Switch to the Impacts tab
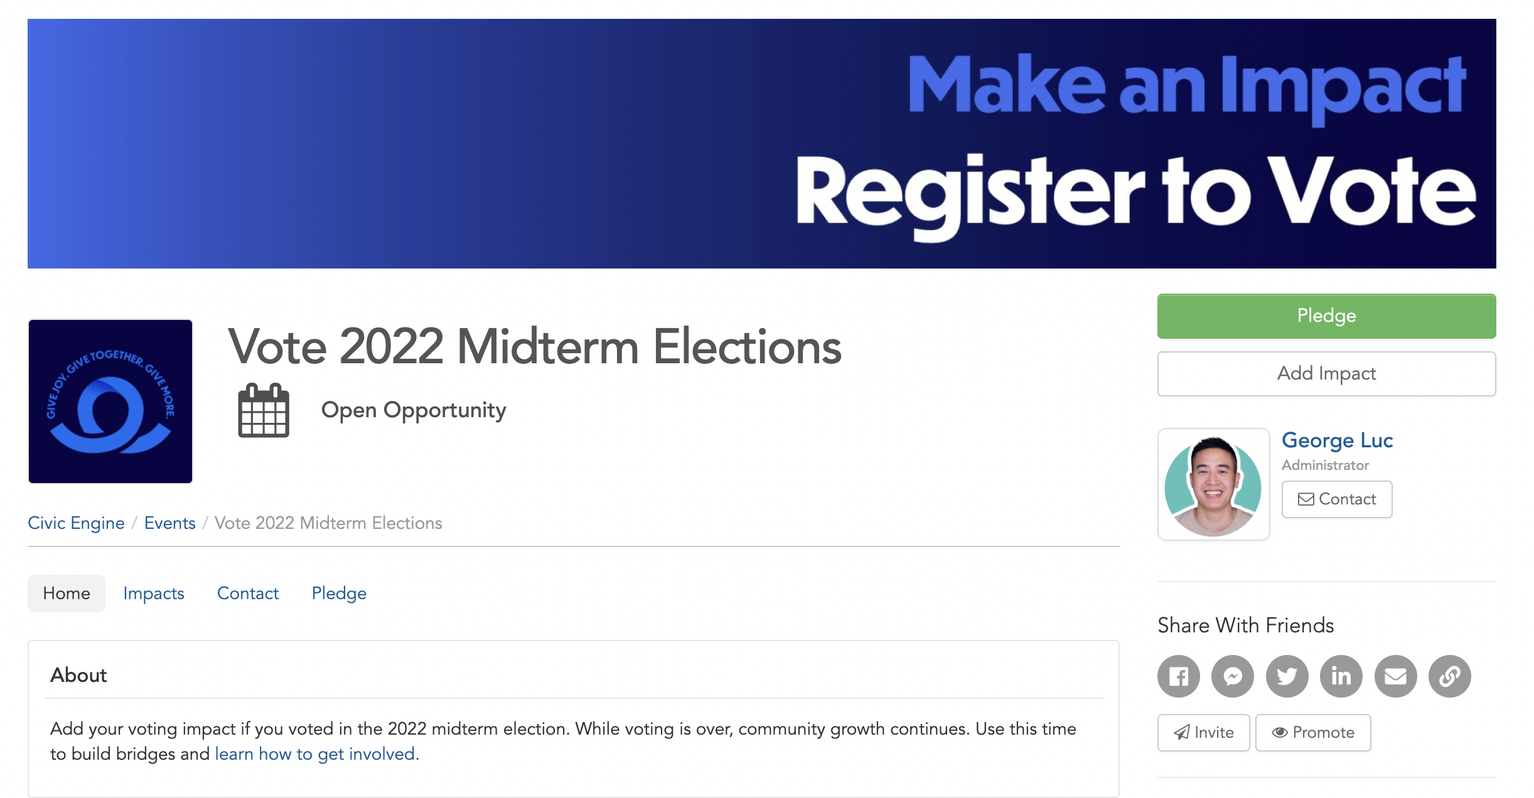 pos(154,593)
